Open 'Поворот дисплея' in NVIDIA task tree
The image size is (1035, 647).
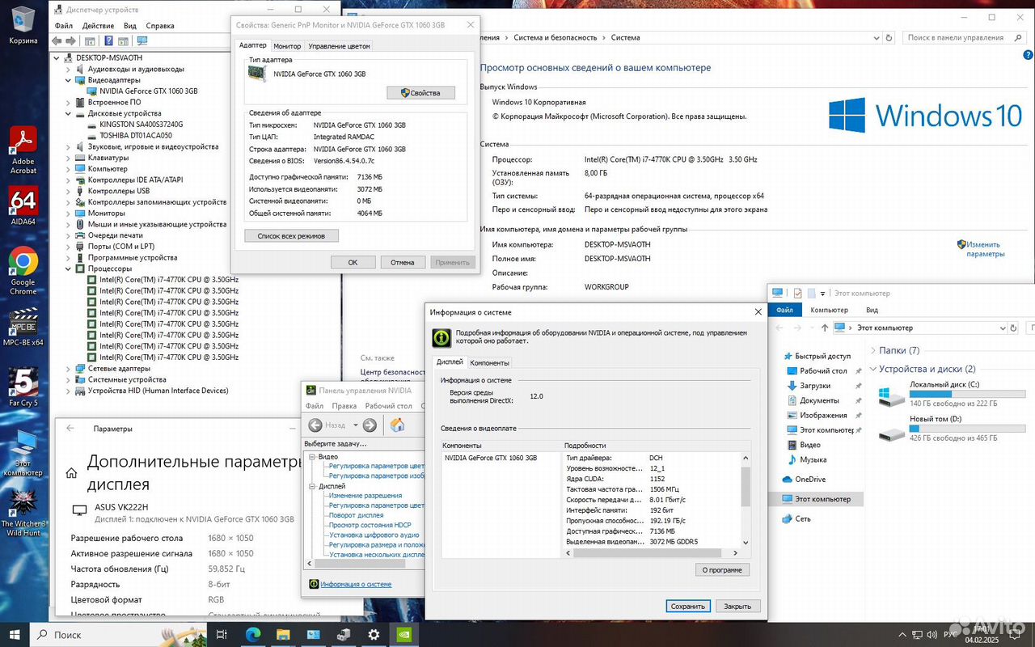[356, 515]
